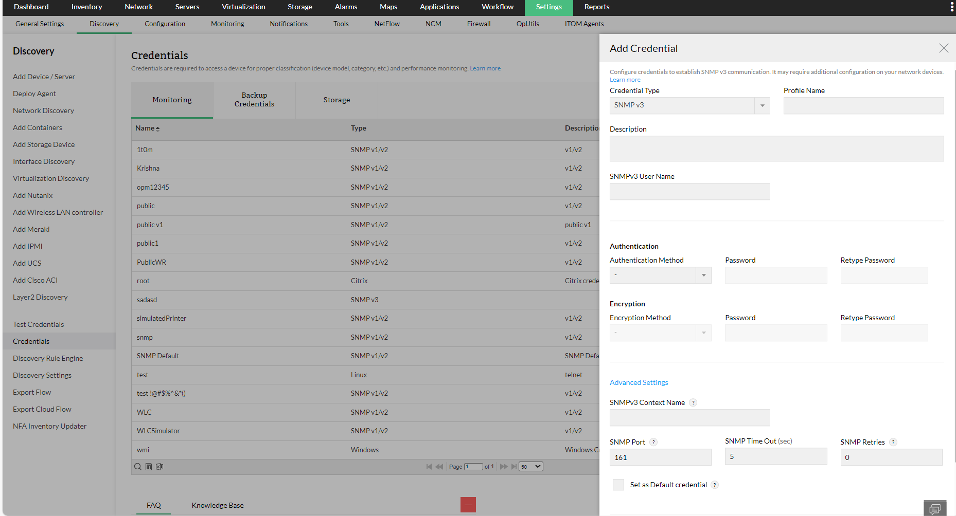The height and width of the screenshot is (516, 956).
Task: Open Export Cloud Flow in sidebar
Action: tap(42, 409)
